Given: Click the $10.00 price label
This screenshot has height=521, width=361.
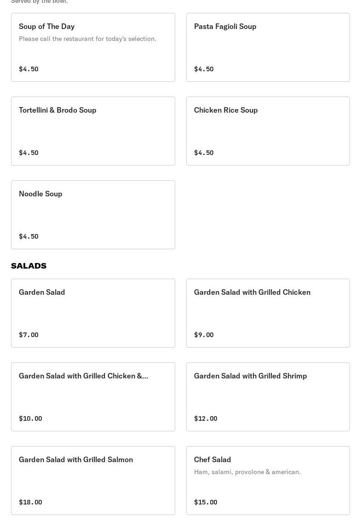Looking at the screenshot, I should click(x=30, y=418).
